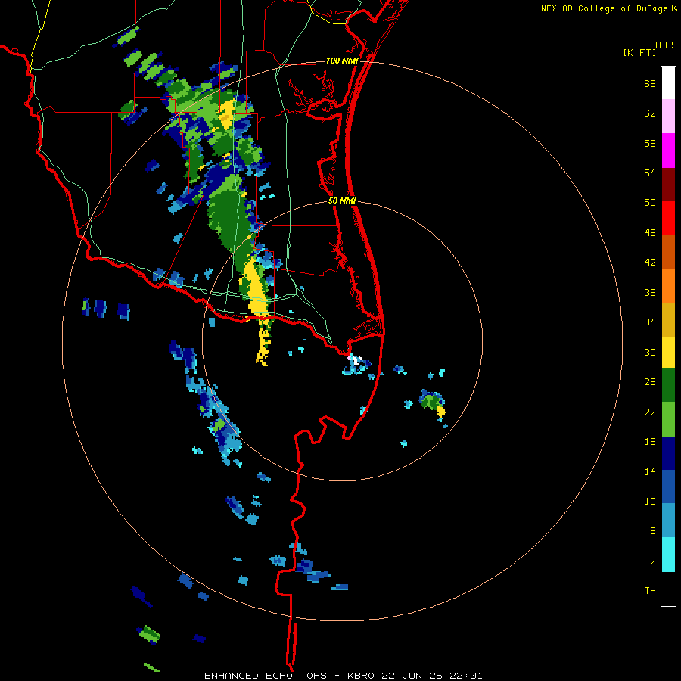The height and width of the screenshot is (681, 681).
Task: Click the ENHANCED ECHO TOPS caption text
Action: tap(266, 676)
